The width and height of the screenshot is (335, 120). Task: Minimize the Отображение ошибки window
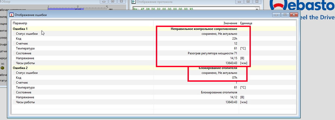(x=277, y=15)
